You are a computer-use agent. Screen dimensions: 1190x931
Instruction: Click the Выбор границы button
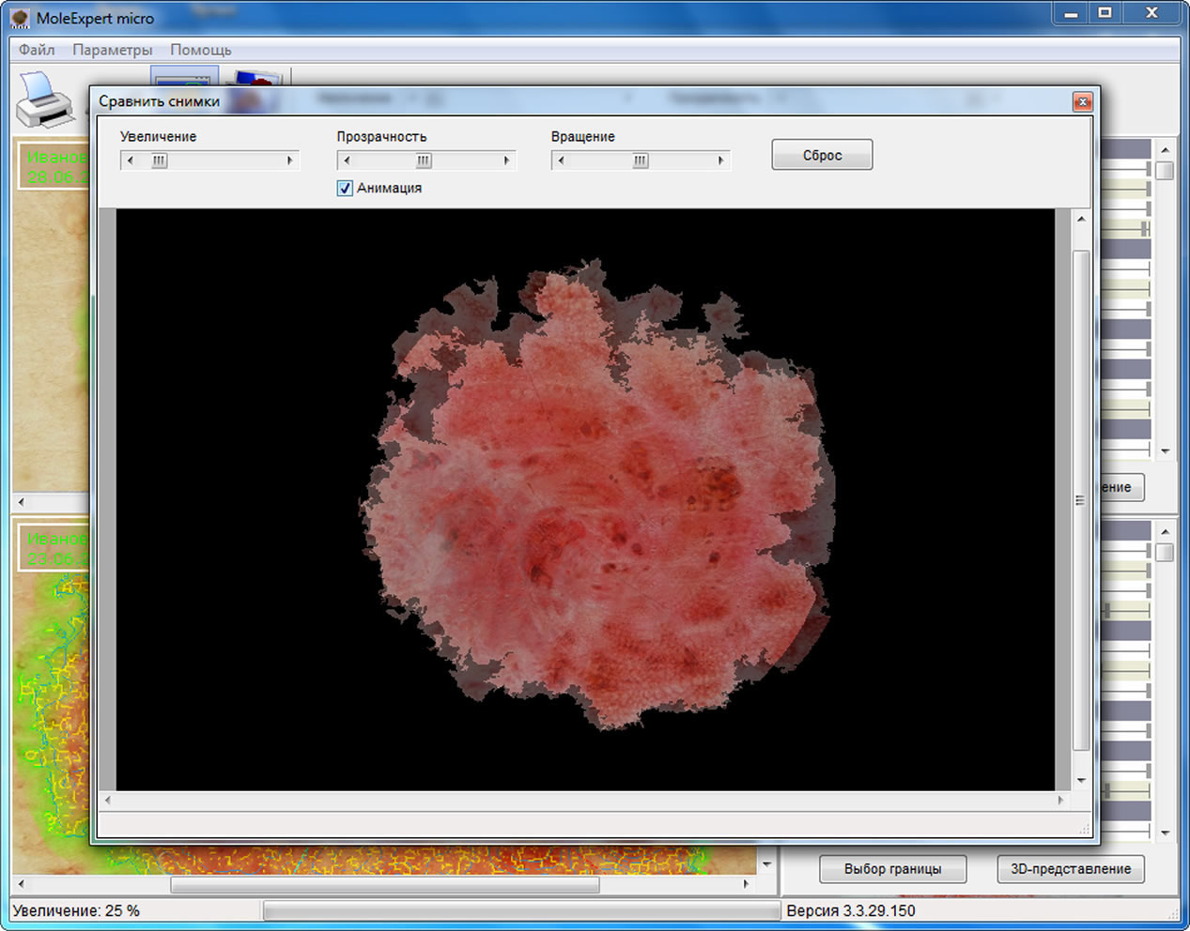coord(892,869)
